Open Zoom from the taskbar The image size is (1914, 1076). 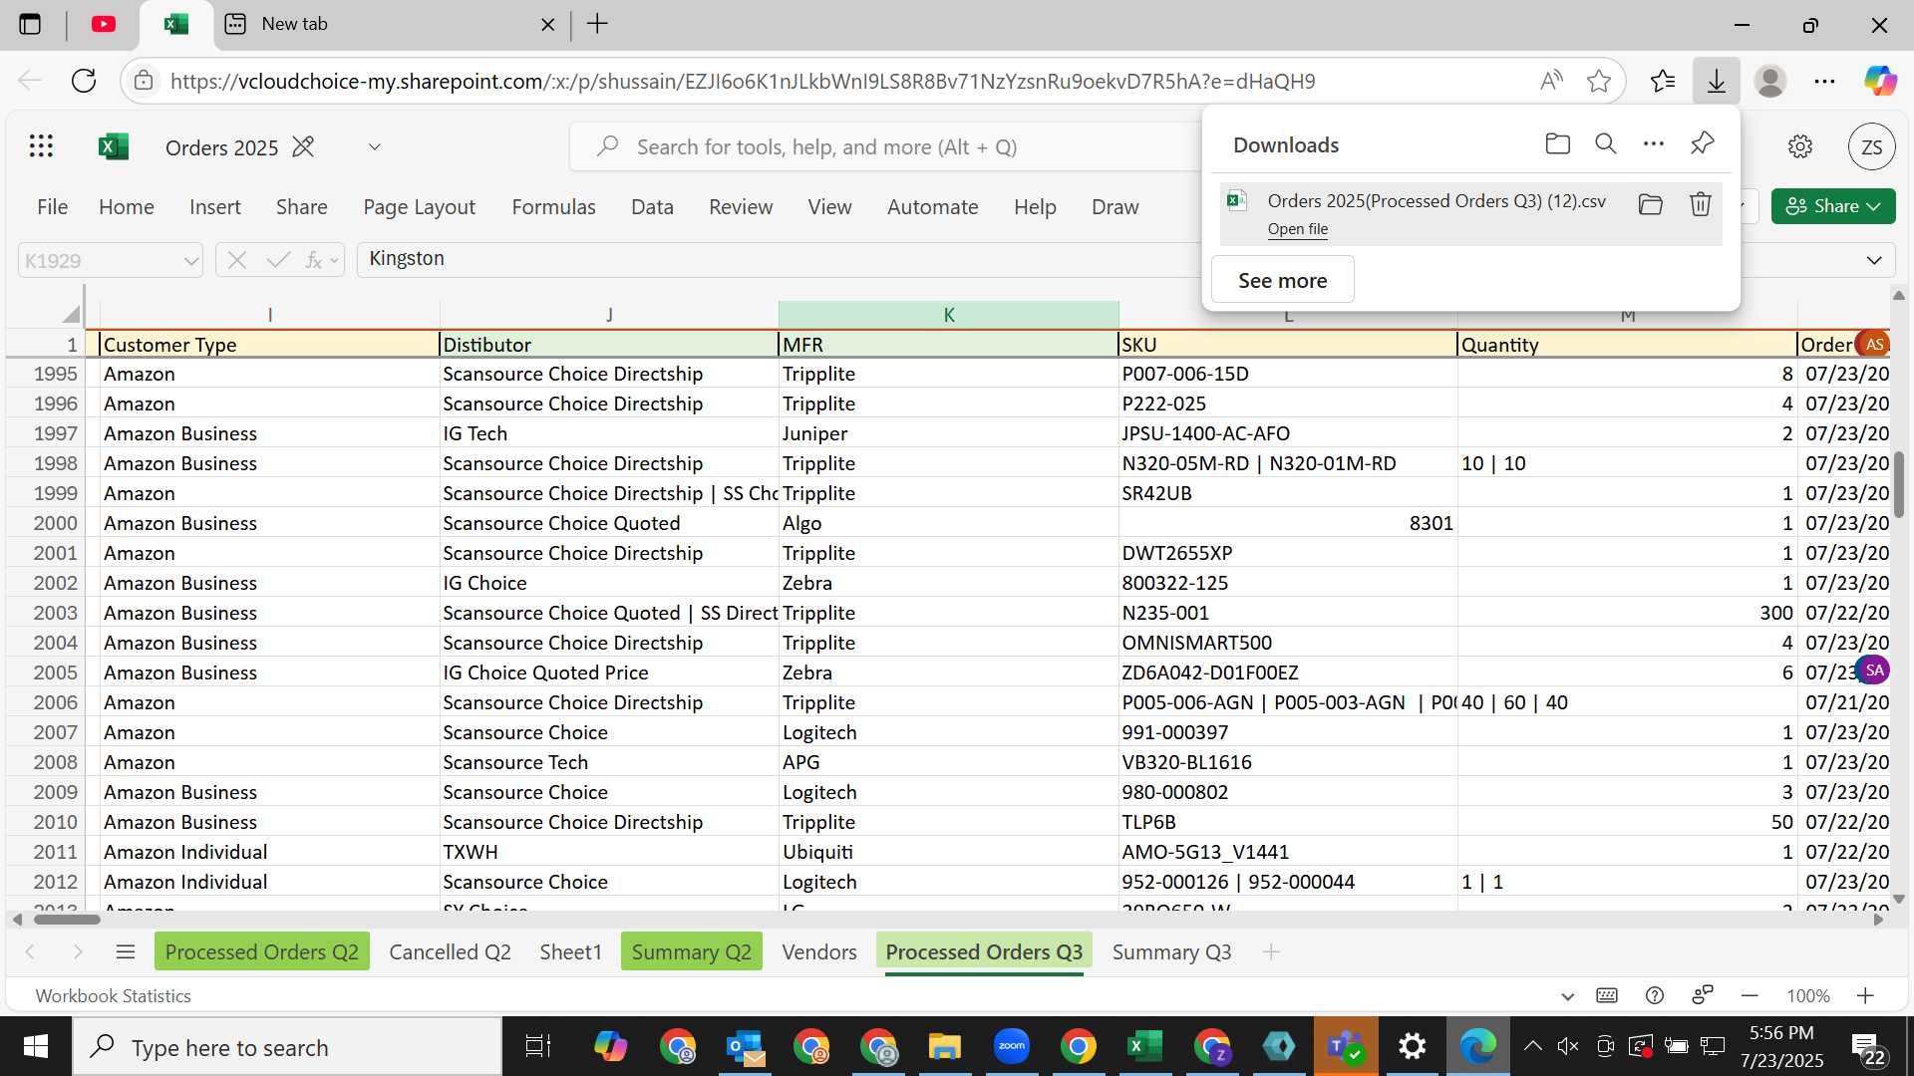click(x=1012, y=1046)
